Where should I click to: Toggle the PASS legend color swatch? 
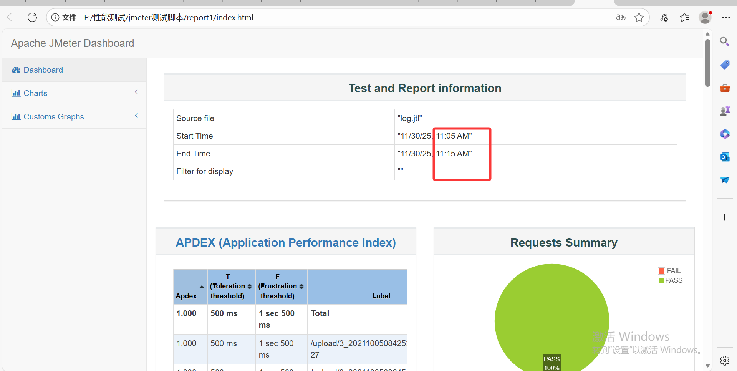[662, 281]
